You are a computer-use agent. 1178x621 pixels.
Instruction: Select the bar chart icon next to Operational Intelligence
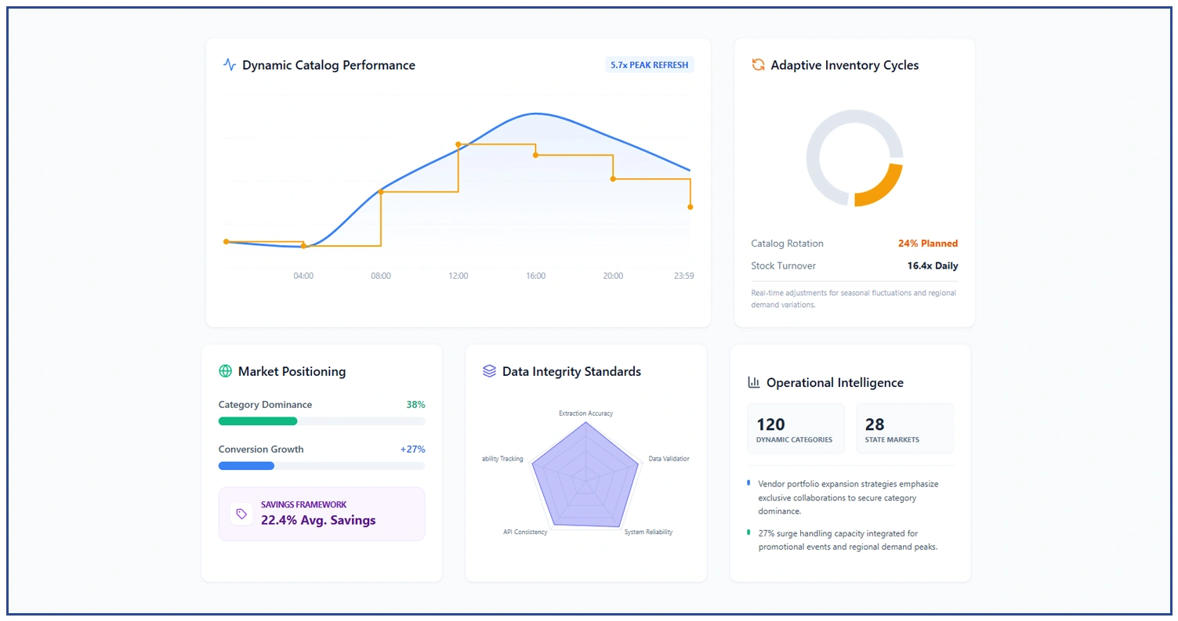point(753,382)
